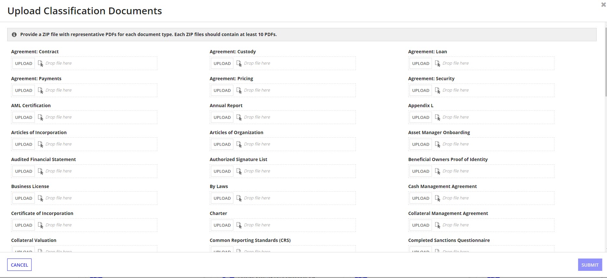Click UPLOAD under Annual Report
Viewport: 607px width, 278px height.
222,117
